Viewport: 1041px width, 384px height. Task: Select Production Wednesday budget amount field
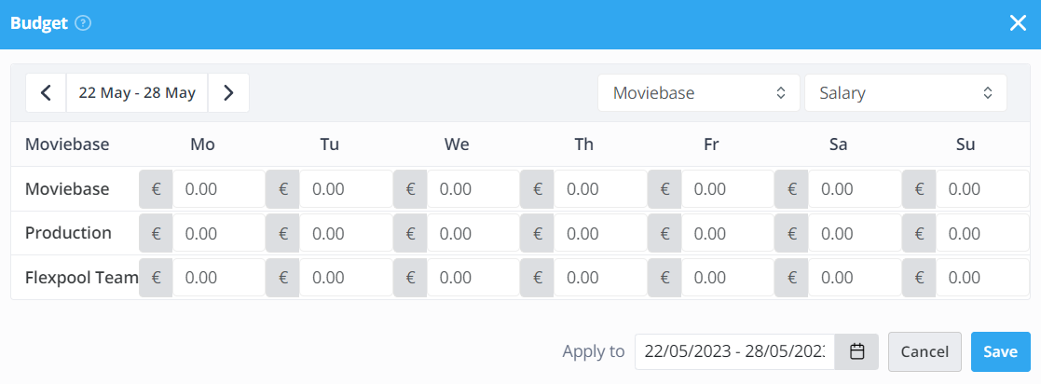[473, 233]
